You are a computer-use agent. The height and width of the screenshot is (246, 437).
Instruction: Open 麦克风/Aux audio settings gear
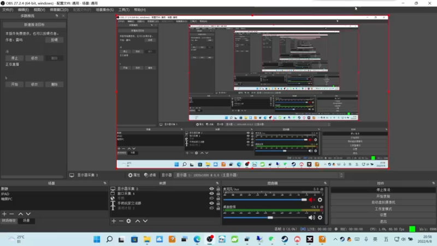coord(320,200)
